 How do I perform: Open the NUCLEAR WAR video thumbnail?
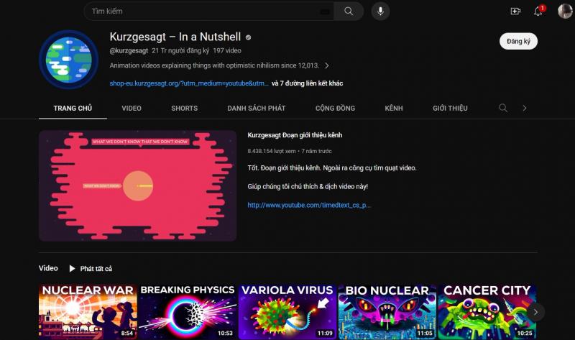(x=88, y=312)
